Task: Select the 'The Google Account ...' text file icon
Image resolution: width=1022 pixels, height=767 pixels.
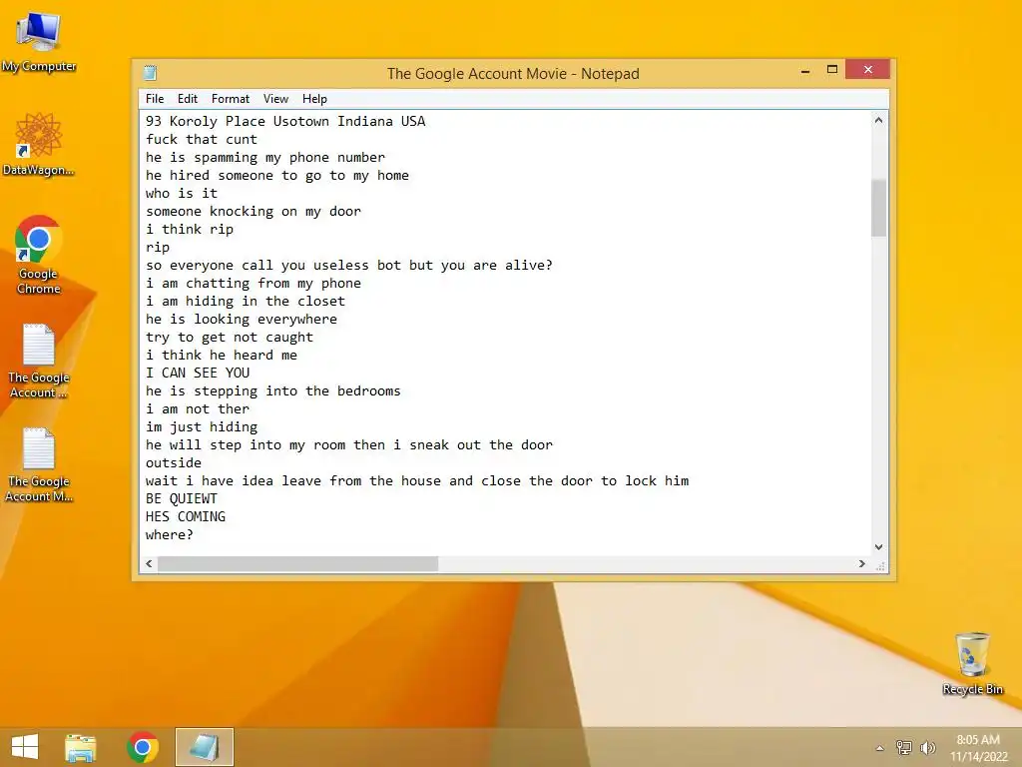Action: 38,360
